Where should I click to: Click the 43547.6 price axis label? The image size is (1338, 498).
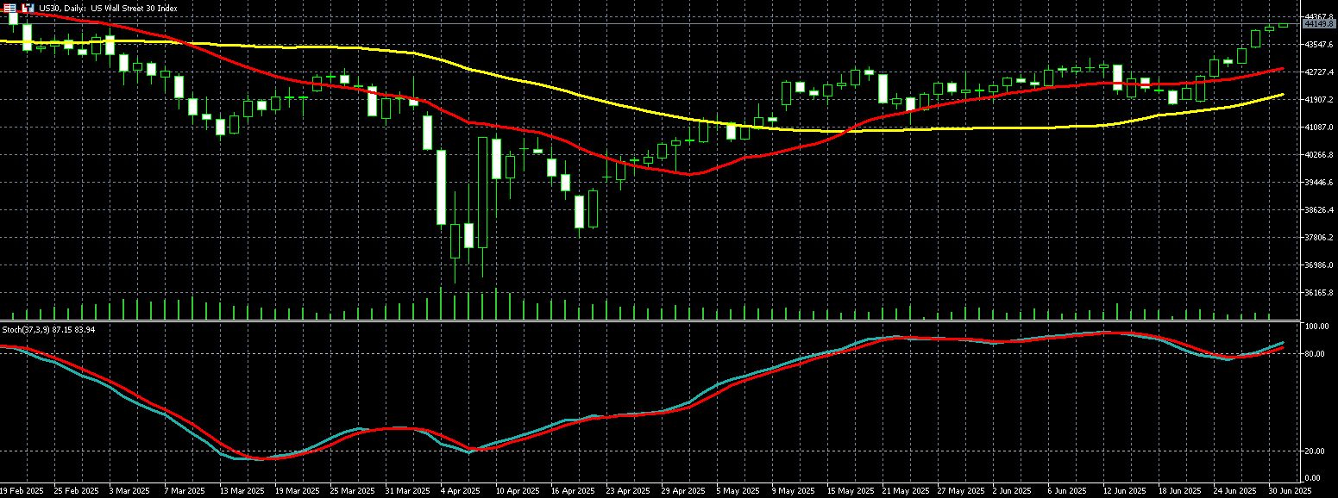pyautogui.click(x=1319, y=45)
